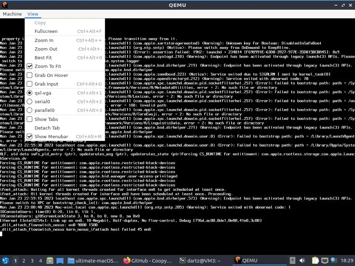Viewport: 355px width, 266px height.
Task: Minimize the QEMU window
Action: pyautogui.click(x=336, y=5)
